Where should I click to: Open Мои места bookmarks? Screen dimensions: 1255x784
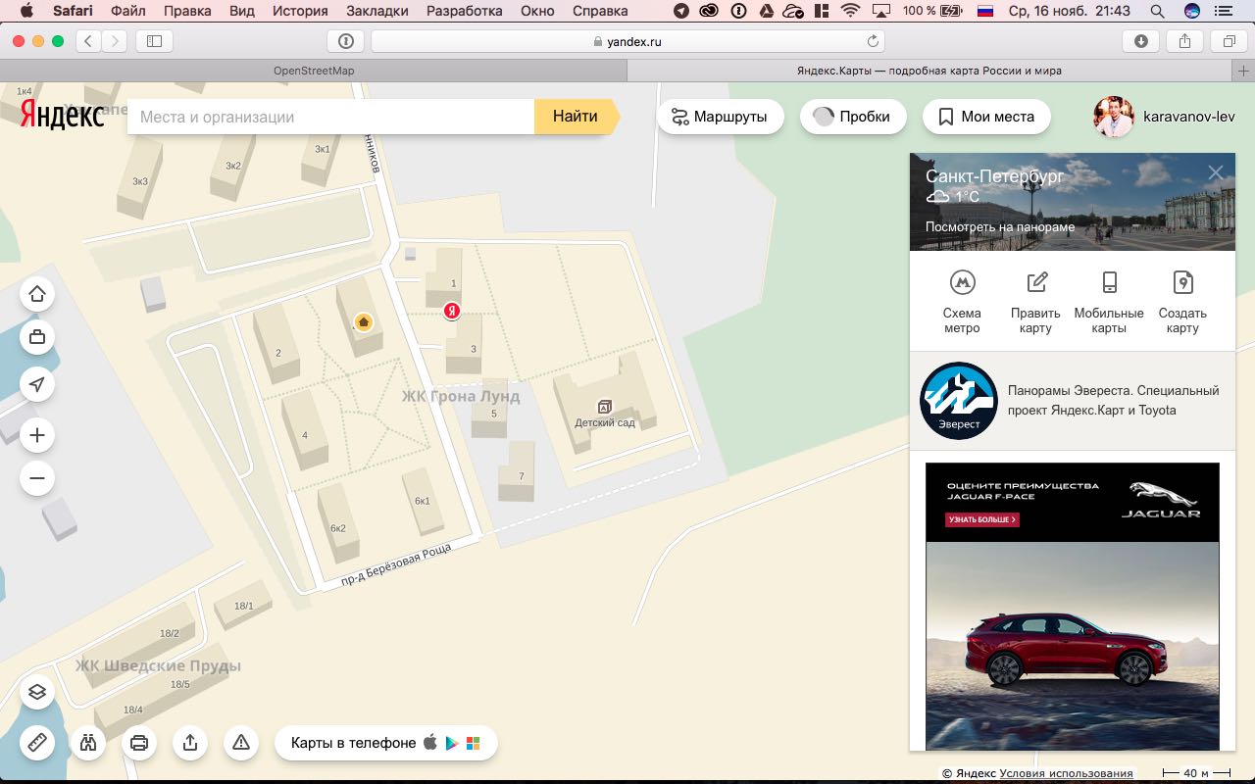[986, 117]
